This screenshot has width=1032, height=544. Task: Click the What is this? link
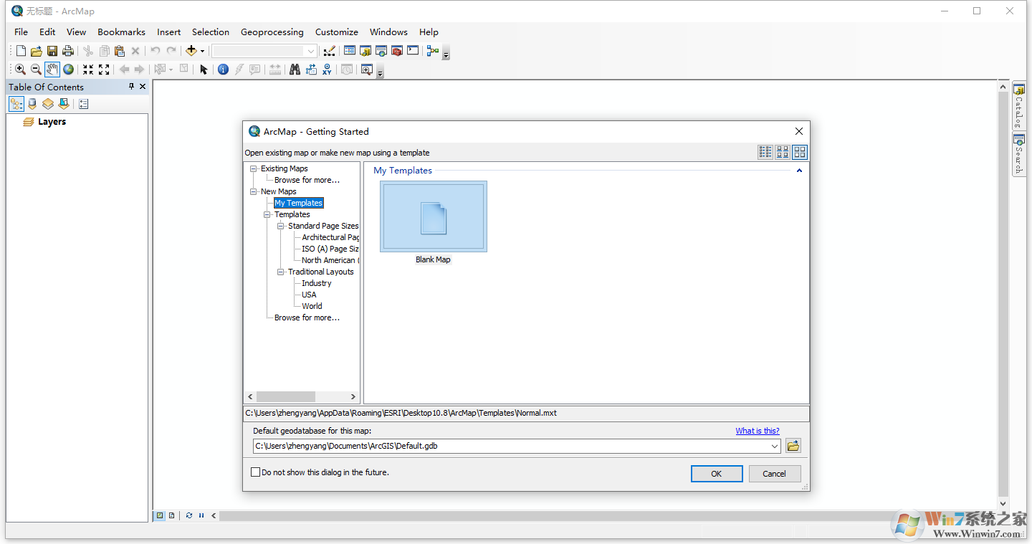tap(758, 430)
